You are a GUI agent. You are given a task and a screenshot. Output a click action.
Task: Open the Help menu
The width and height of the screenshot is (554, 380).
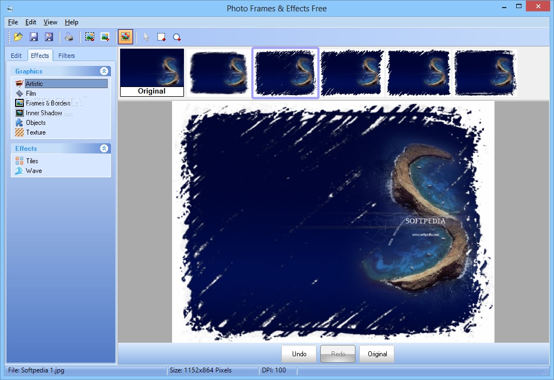point(72,22)
